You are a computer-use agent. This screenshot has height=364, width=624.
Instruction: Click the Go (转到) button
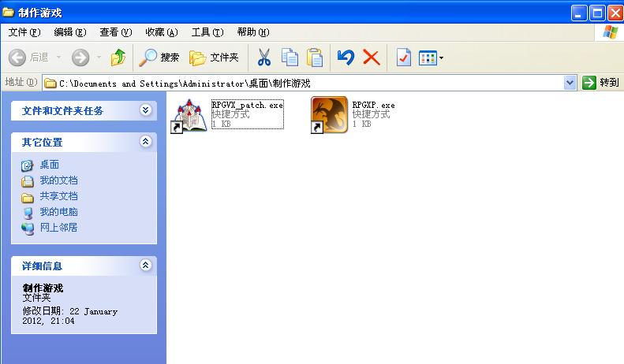coord(600,83)
